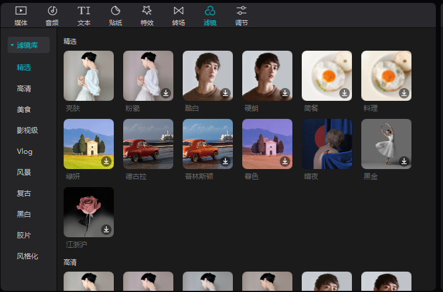Select the 影视级 cinematic category
The width and height of the screenshot is (443, 292).
click(27, 131)
